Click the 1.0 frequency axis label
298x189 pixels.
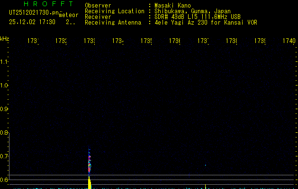(x=4, y=86)
